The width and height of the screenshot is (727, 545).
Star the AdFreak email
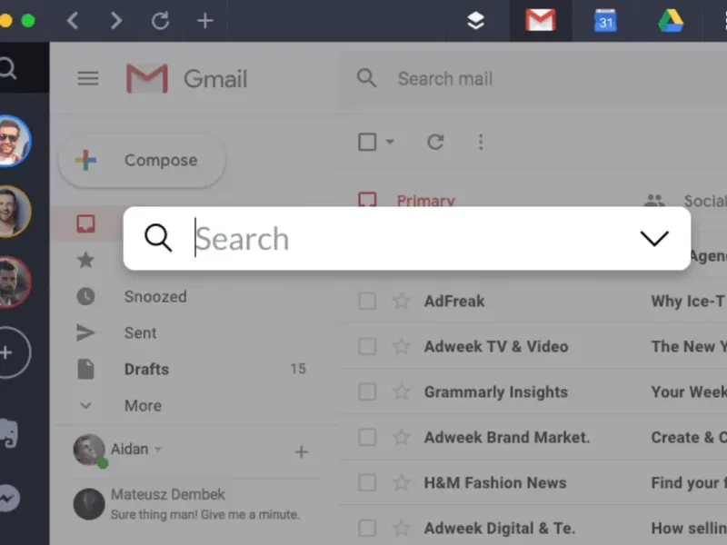402,302
